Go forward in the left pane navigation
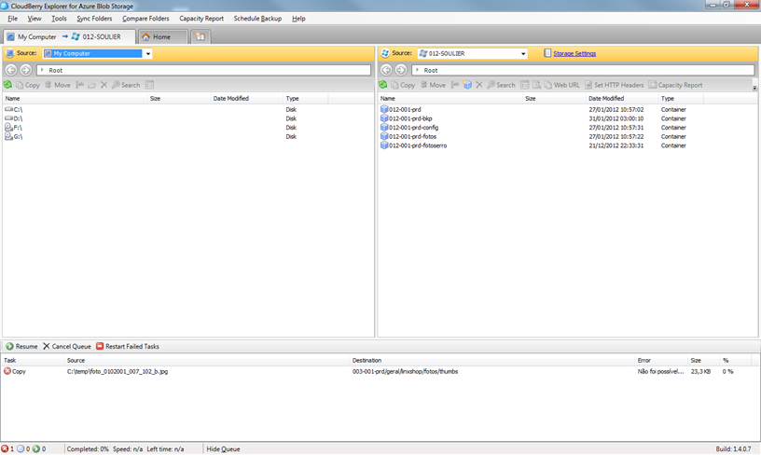This screenshot has width=761, height=455. tap(26, 70)
